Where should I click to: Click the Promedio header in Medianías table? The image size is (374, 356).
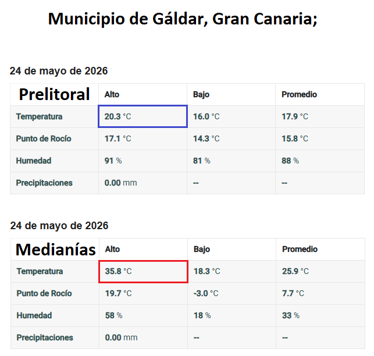pyautogui.click(x=300, y=250)
